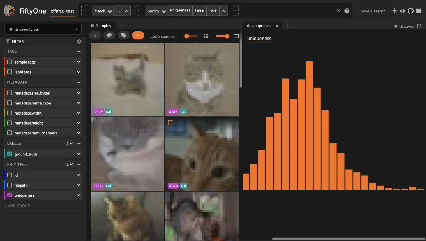
Task: Open the Match stage help icon
Action: pyautogui.click(x=110, y=11)
